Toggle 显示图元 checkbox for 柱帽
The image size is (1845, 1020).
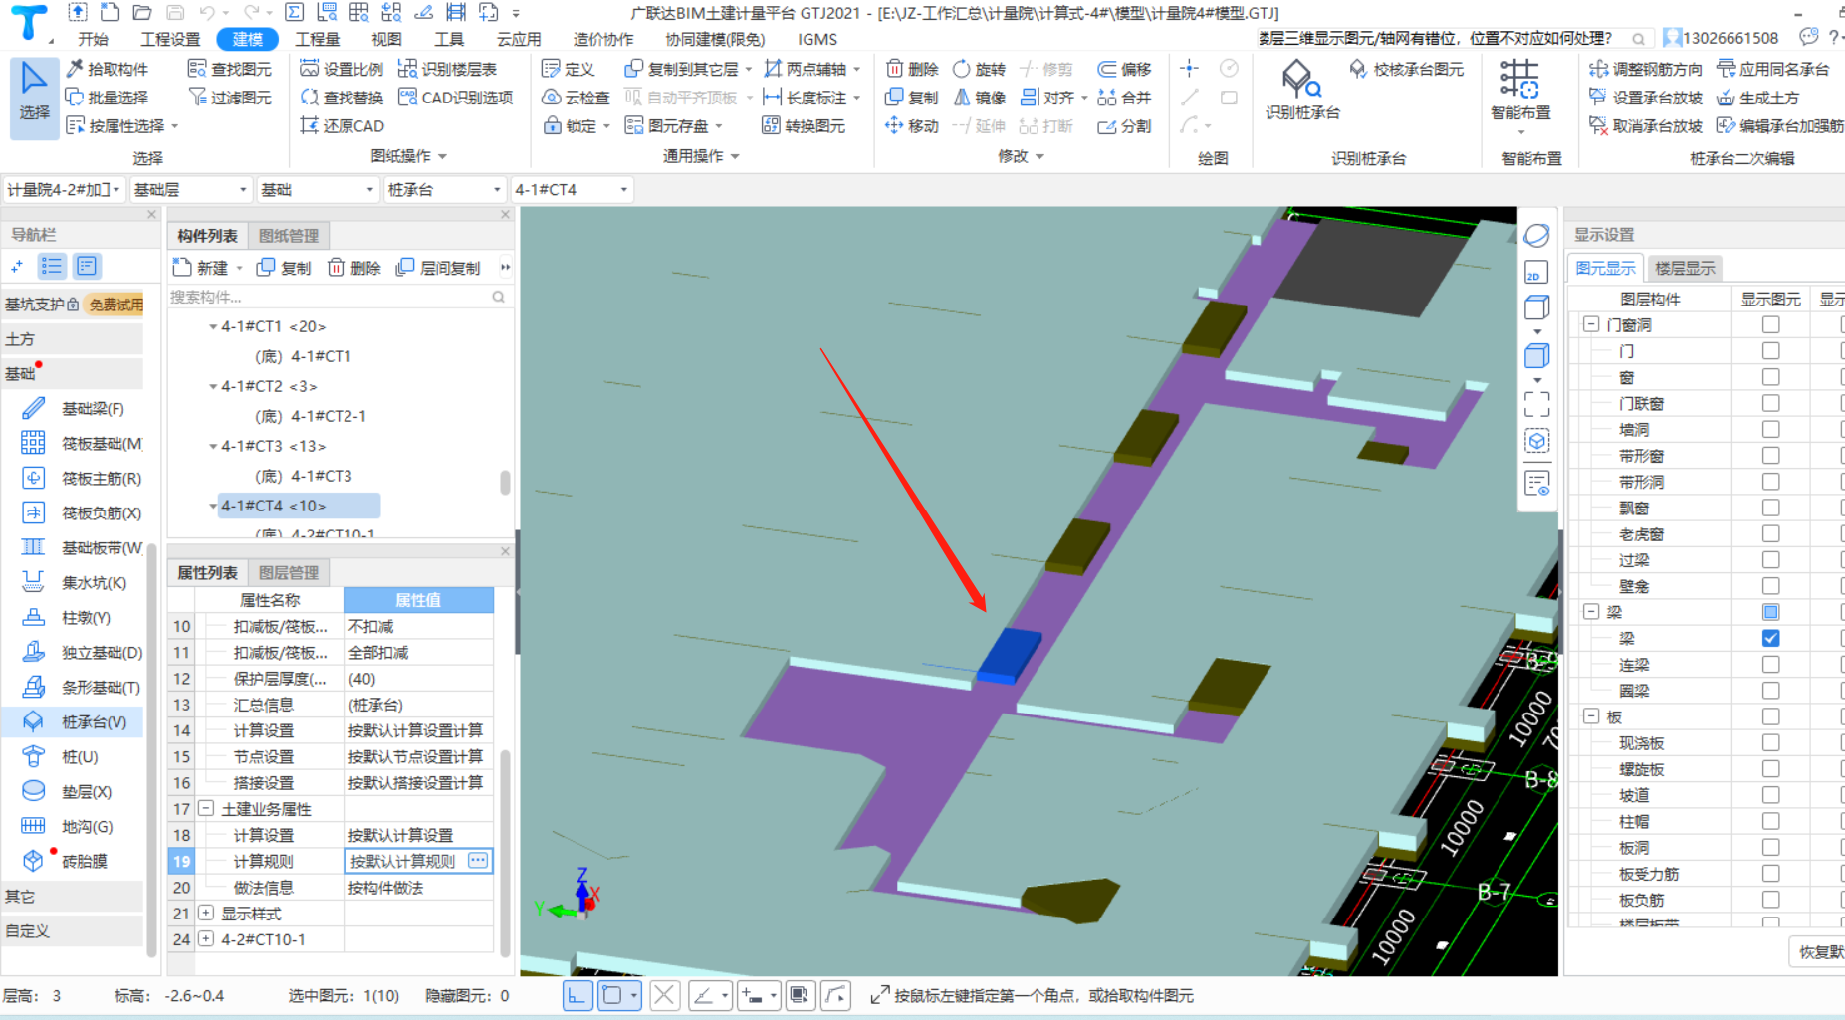(x=1770, y=821)
